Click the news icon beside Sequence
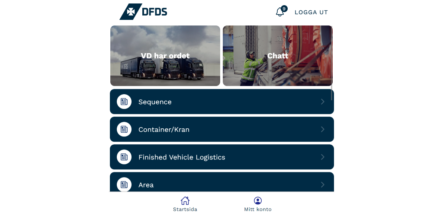The height and width of the screenshot is (216, 443). click(x=124, y=102)
